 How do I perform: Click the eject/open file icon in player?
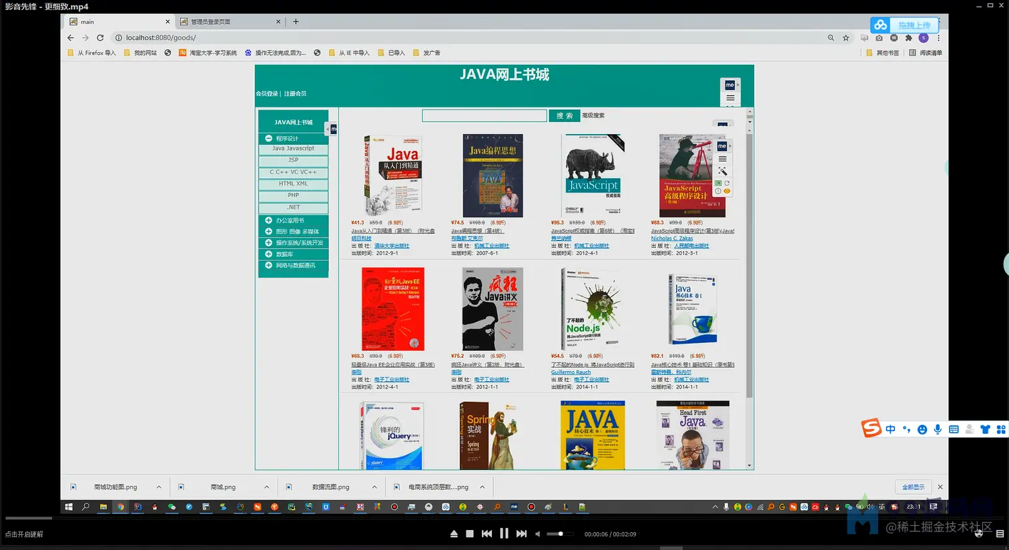point(454,534)
